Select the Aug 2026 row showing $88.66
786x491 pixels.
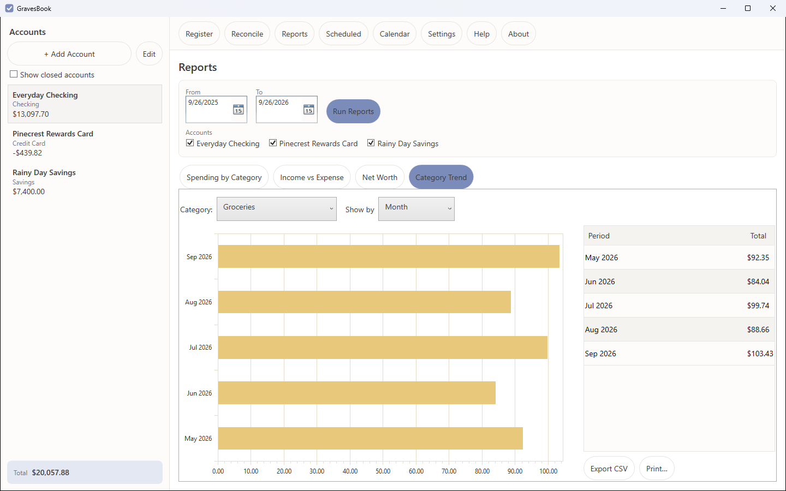[679, 330]
